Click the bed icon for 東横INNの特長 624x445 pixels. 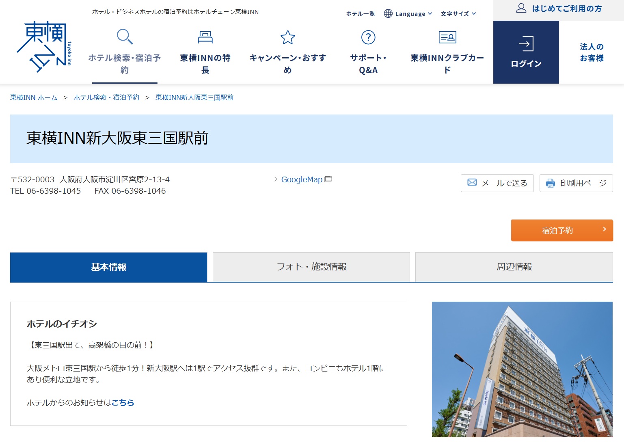[205, 37]
